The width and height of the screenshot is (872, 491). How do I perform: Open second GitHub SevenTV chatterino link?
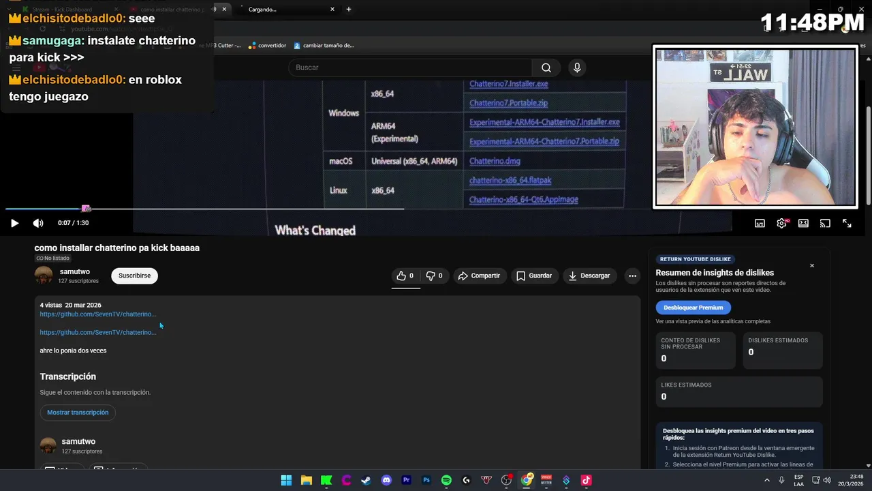coord(98,332)
